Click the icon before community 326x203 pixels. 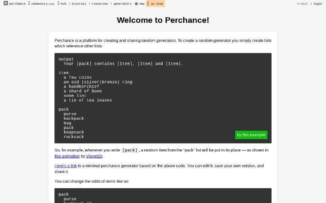[29, 3]
